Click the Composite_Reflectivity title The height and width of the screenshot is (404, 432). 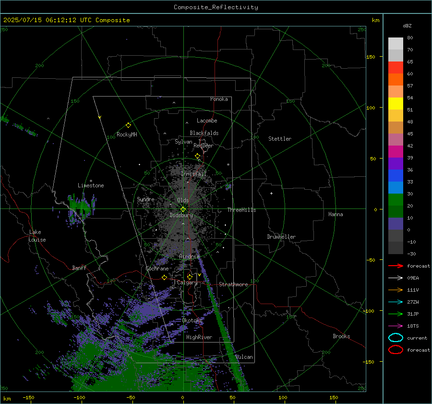point(216,7)
